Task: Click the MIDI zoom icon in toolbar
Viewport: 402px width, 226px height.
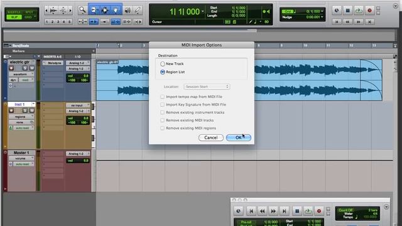Action: [63, 11]
